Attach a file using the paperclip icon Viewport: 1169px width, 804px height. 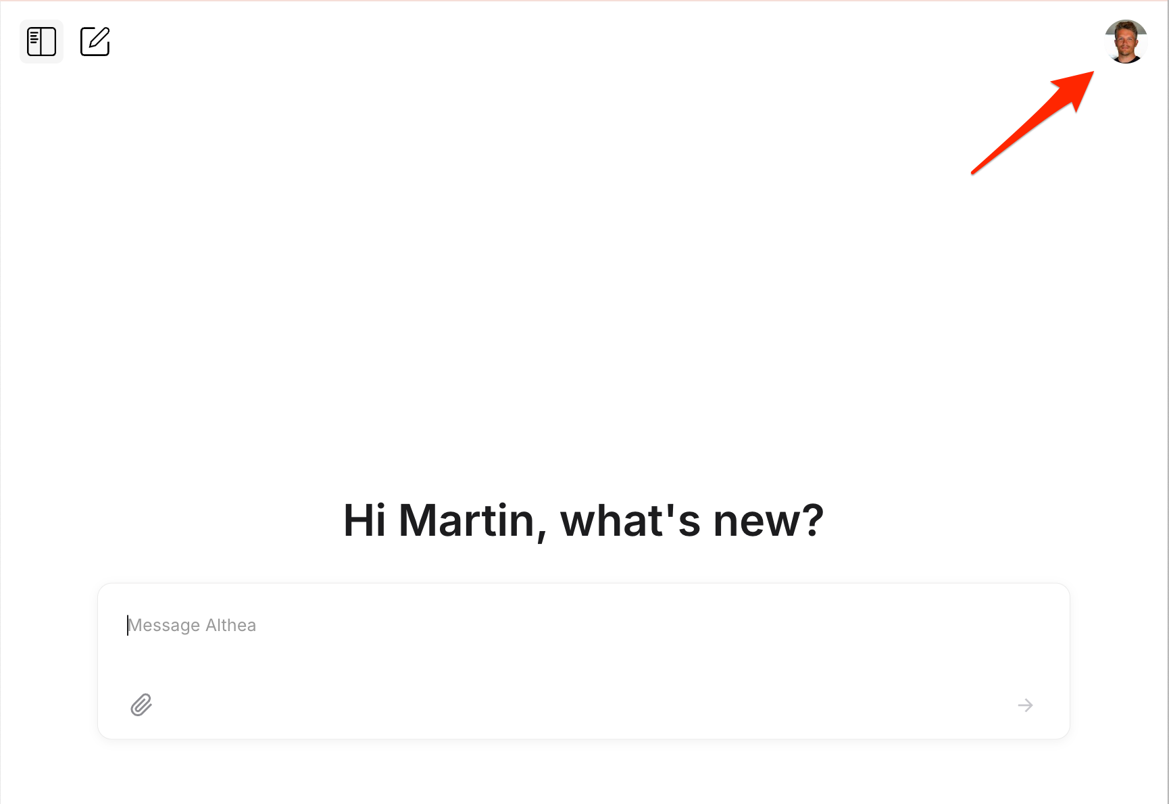[x=141, y=705]
